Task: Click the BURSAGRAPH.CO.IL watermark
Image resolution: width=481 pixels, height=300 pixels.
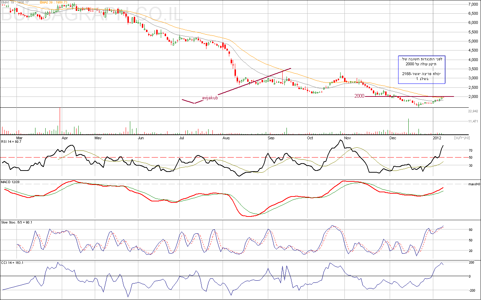Action: (91, 15)
